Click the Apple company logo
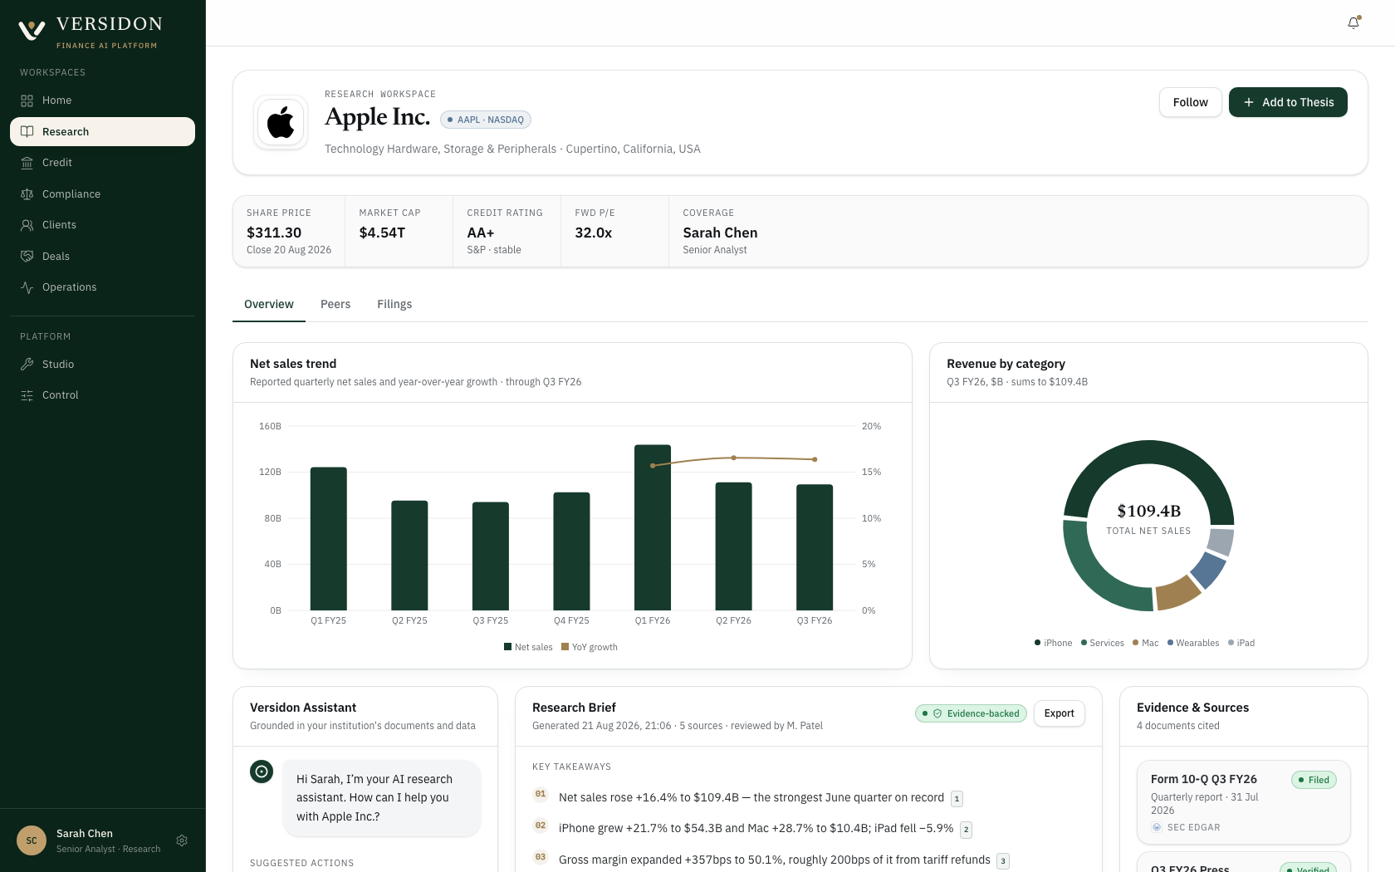Image resolution: width=1395 pixels, height=872 pixels. click(281, 122)
